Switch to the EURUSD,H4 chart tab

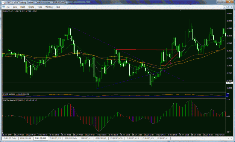pos(26,138)
